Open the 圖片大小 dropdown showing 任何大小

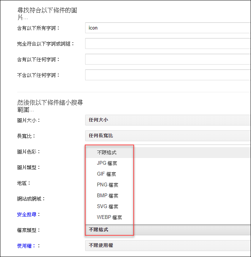pos(168,120)
